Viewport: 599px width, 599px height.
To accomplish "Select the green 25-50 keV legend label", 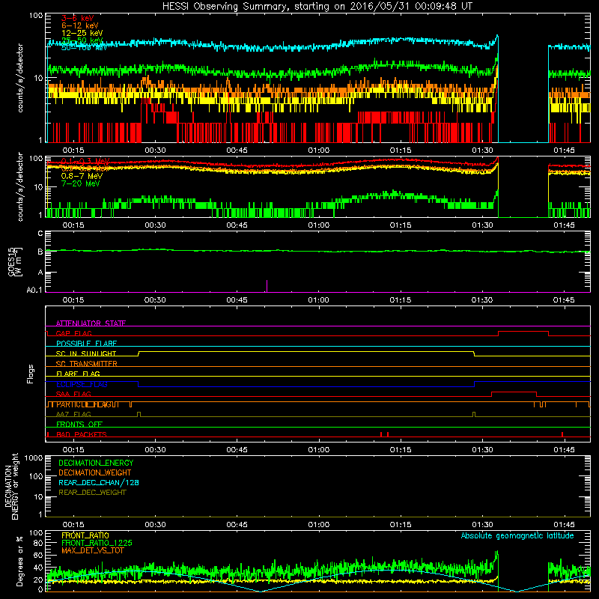I will click(82, 40).
